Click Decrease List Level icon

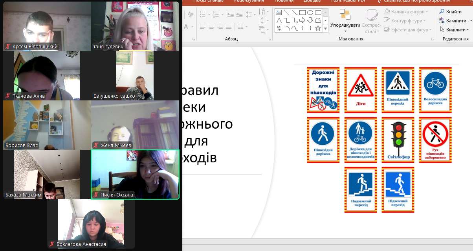(x=230, y=14)
